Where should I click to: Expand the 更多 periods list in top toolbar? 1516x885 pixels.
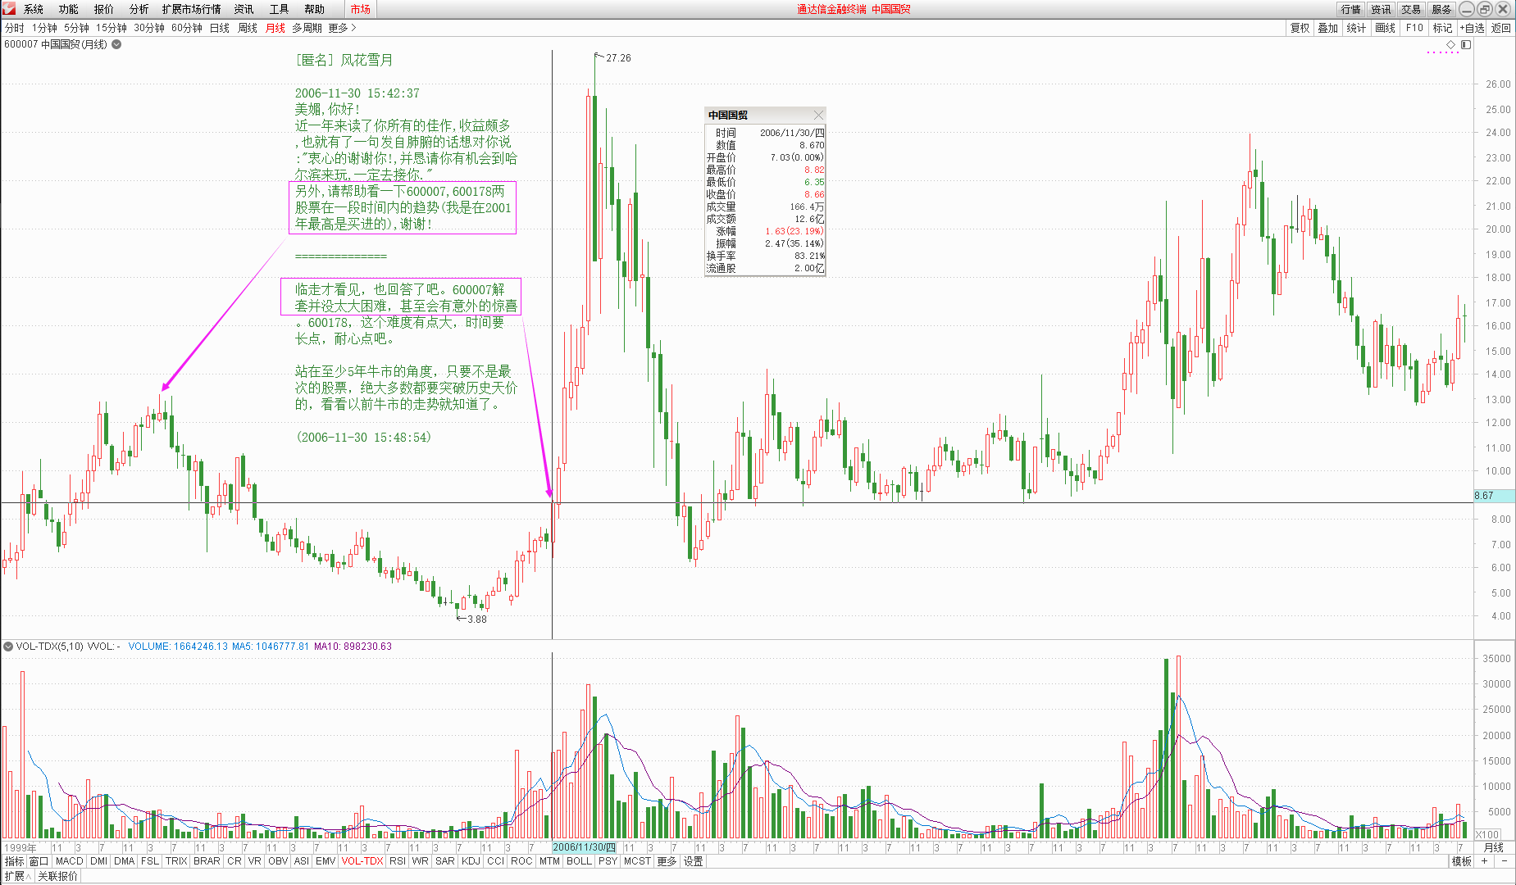pos(342,28)
